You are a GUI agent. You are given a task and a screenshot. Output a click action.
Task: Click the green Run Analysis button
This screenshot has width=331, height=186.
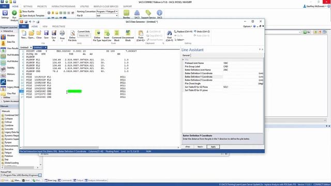coord(14,16)
